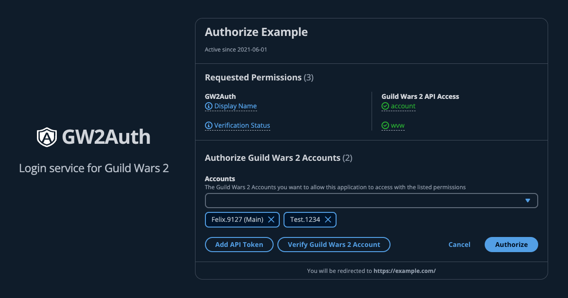568x298 pixels.
Task: Click the info icon beside Display Name
Action: pos(209,106)
